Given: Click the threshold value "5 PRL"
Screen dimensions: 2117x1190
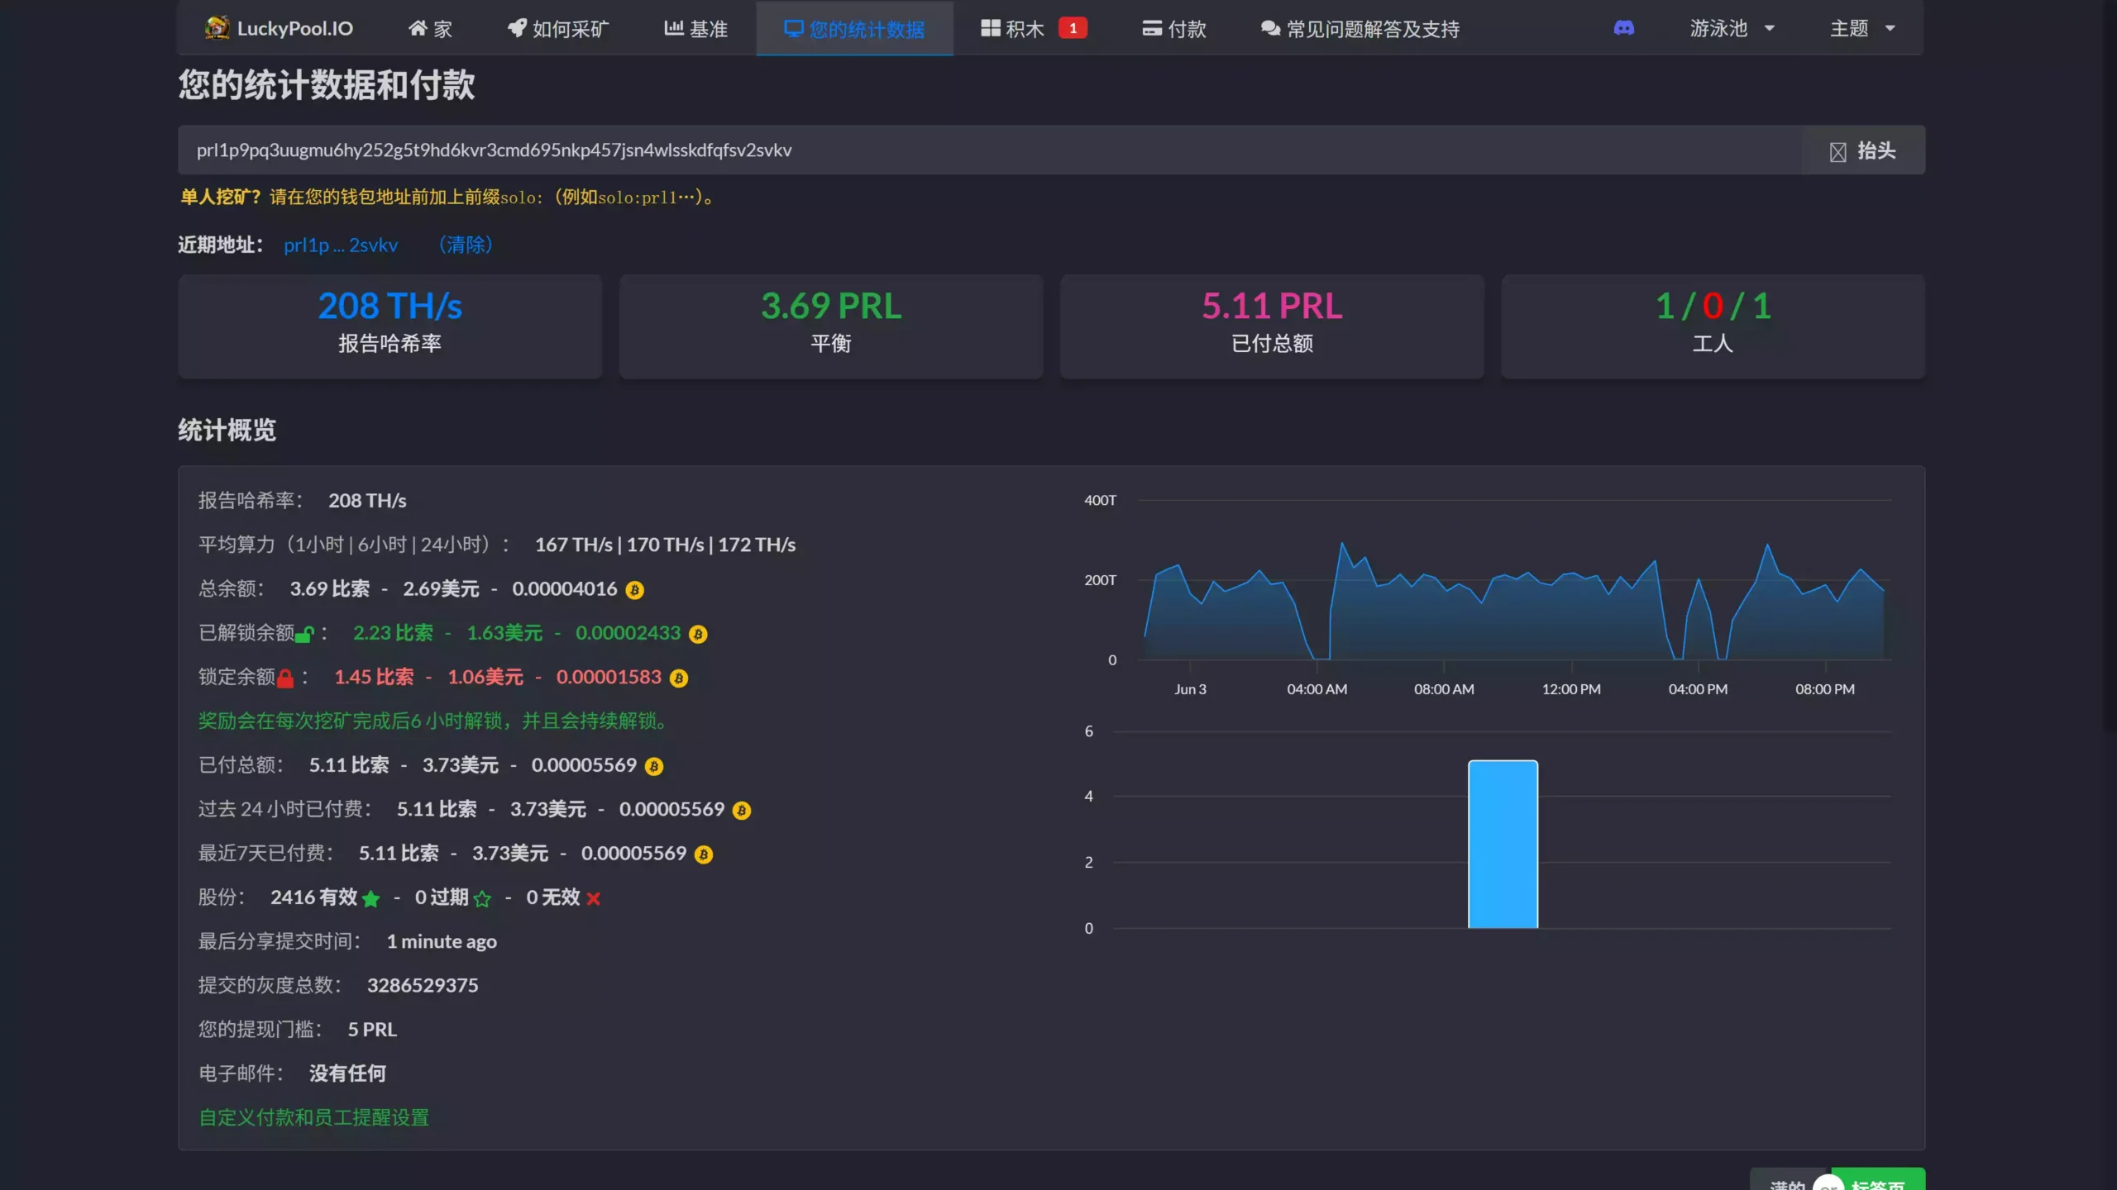Looking at the screenshot, I should pyautogui.click(x=372, y=1030).
